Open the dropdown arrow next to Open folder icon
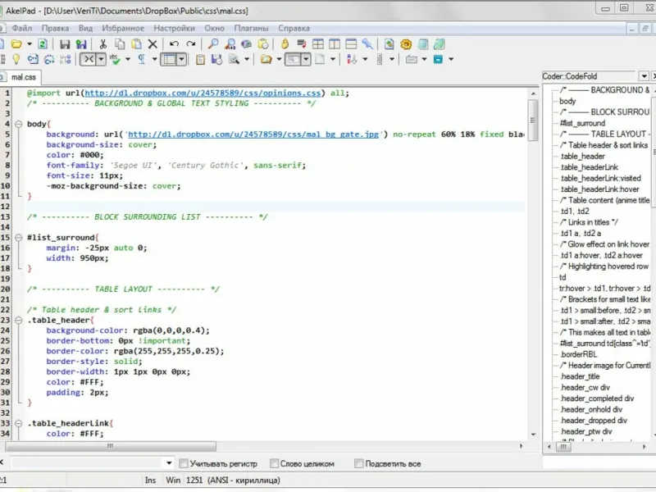 [x=30, y=43]
